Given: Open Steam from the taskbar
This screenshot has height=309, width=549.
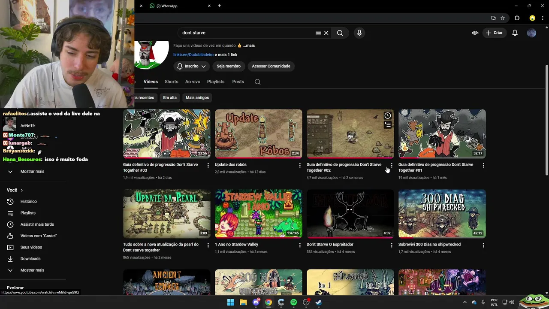Looking at the screenshot, I should [319, 302].
